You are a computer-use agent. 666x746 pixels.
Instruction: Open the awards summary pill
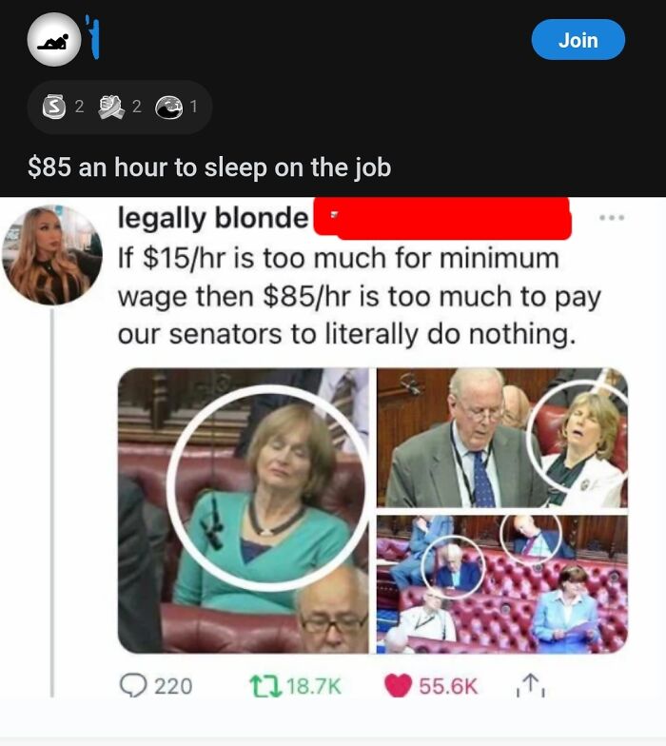click(120, 107)
